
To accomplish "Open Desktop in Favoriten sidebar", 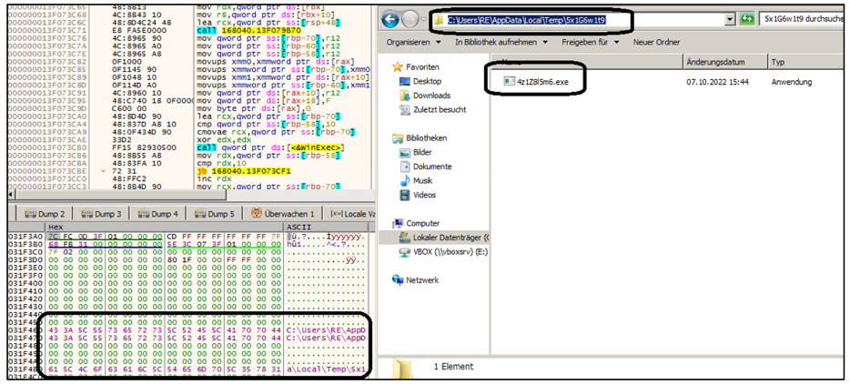I will coord(426,81).
